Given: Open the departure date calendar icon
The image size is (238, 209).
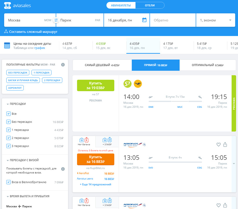Looking at the screenshot, I should click(144, 20).
